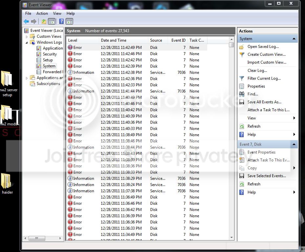This screenshot has width=305, height=252.
Task: Click the Filter Current Log funnel icon
Action: [242, 78]
